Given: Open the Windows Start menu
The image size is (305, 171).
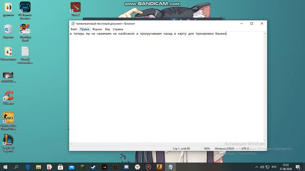Looking at the screenshot, I should pos(5,167).
